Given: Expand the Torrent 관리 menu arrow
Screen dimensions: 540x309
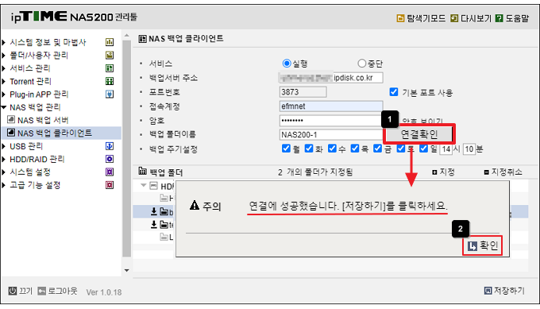Looking at the screenshot, I should [4, 81].
